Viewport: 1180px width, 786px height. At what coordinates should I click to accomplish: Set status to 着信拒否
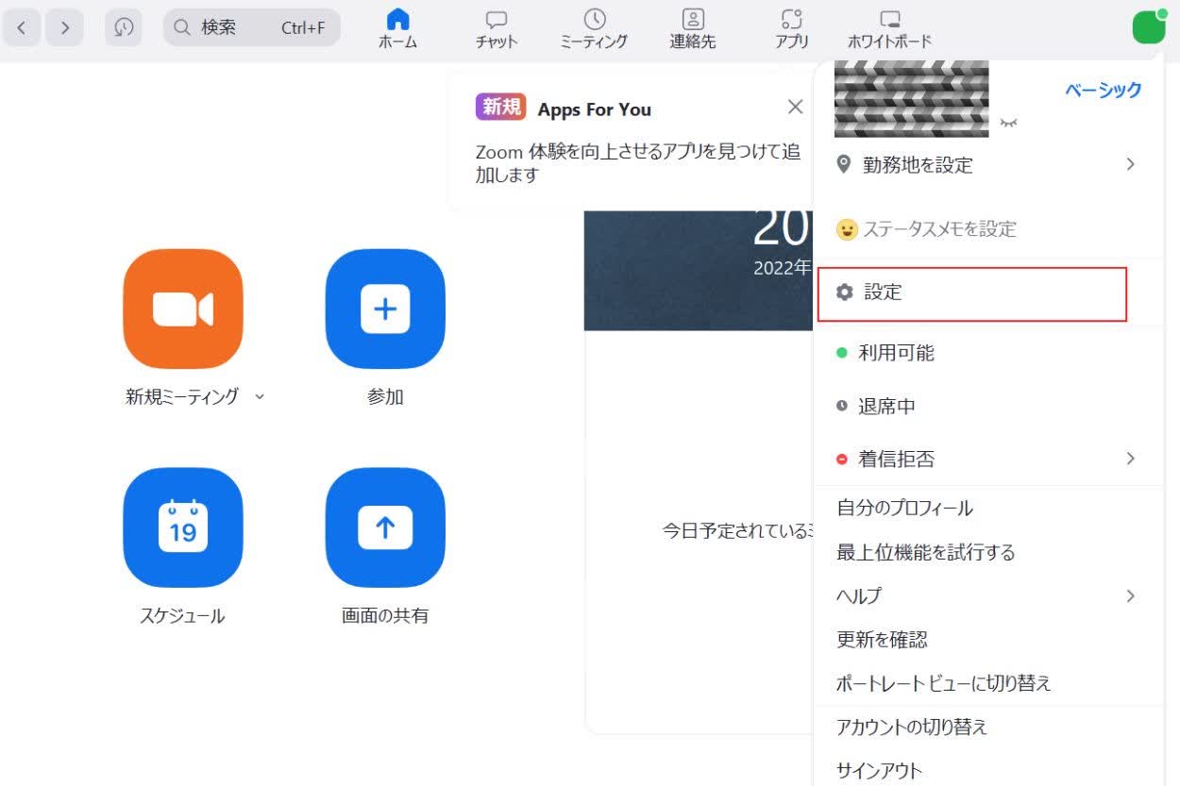tap(987, 460)
